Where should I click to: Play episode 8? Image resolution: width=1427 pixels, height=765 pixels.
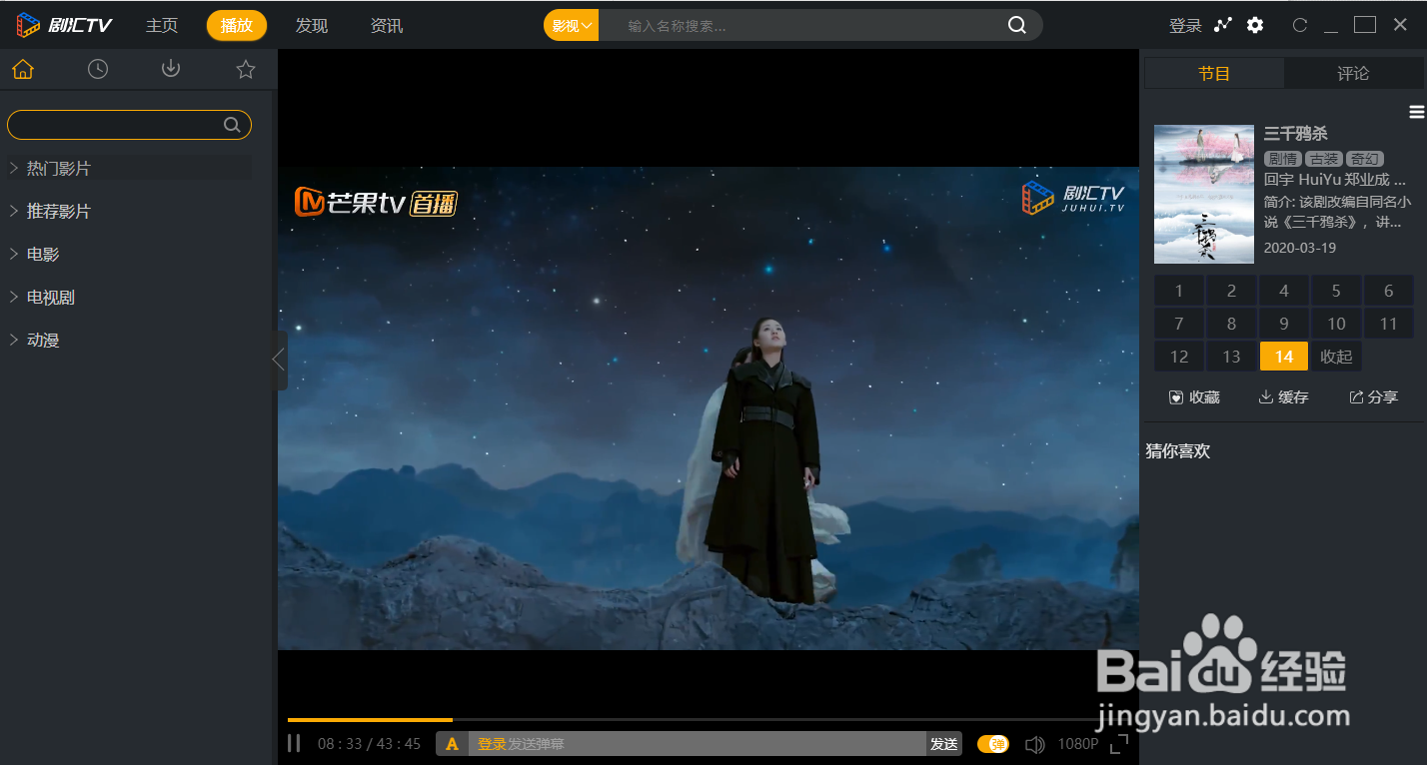1231,324
